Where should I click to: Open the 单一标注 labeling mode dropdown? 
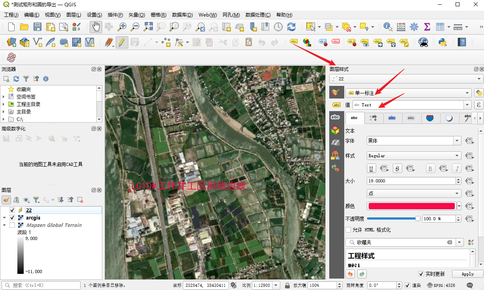pos(408,93)
